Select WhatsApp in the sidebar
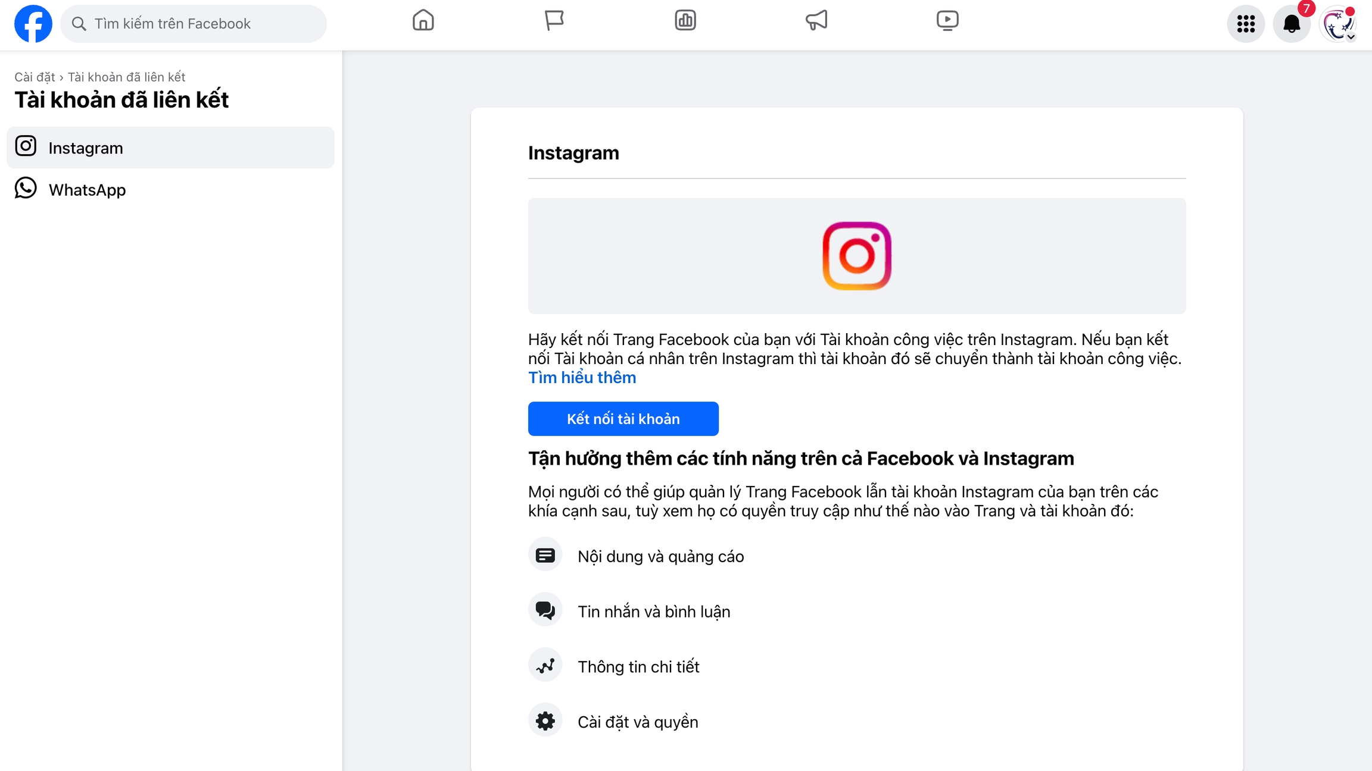The height and width of the screenshot is (771, 1372). pos(87,190)
